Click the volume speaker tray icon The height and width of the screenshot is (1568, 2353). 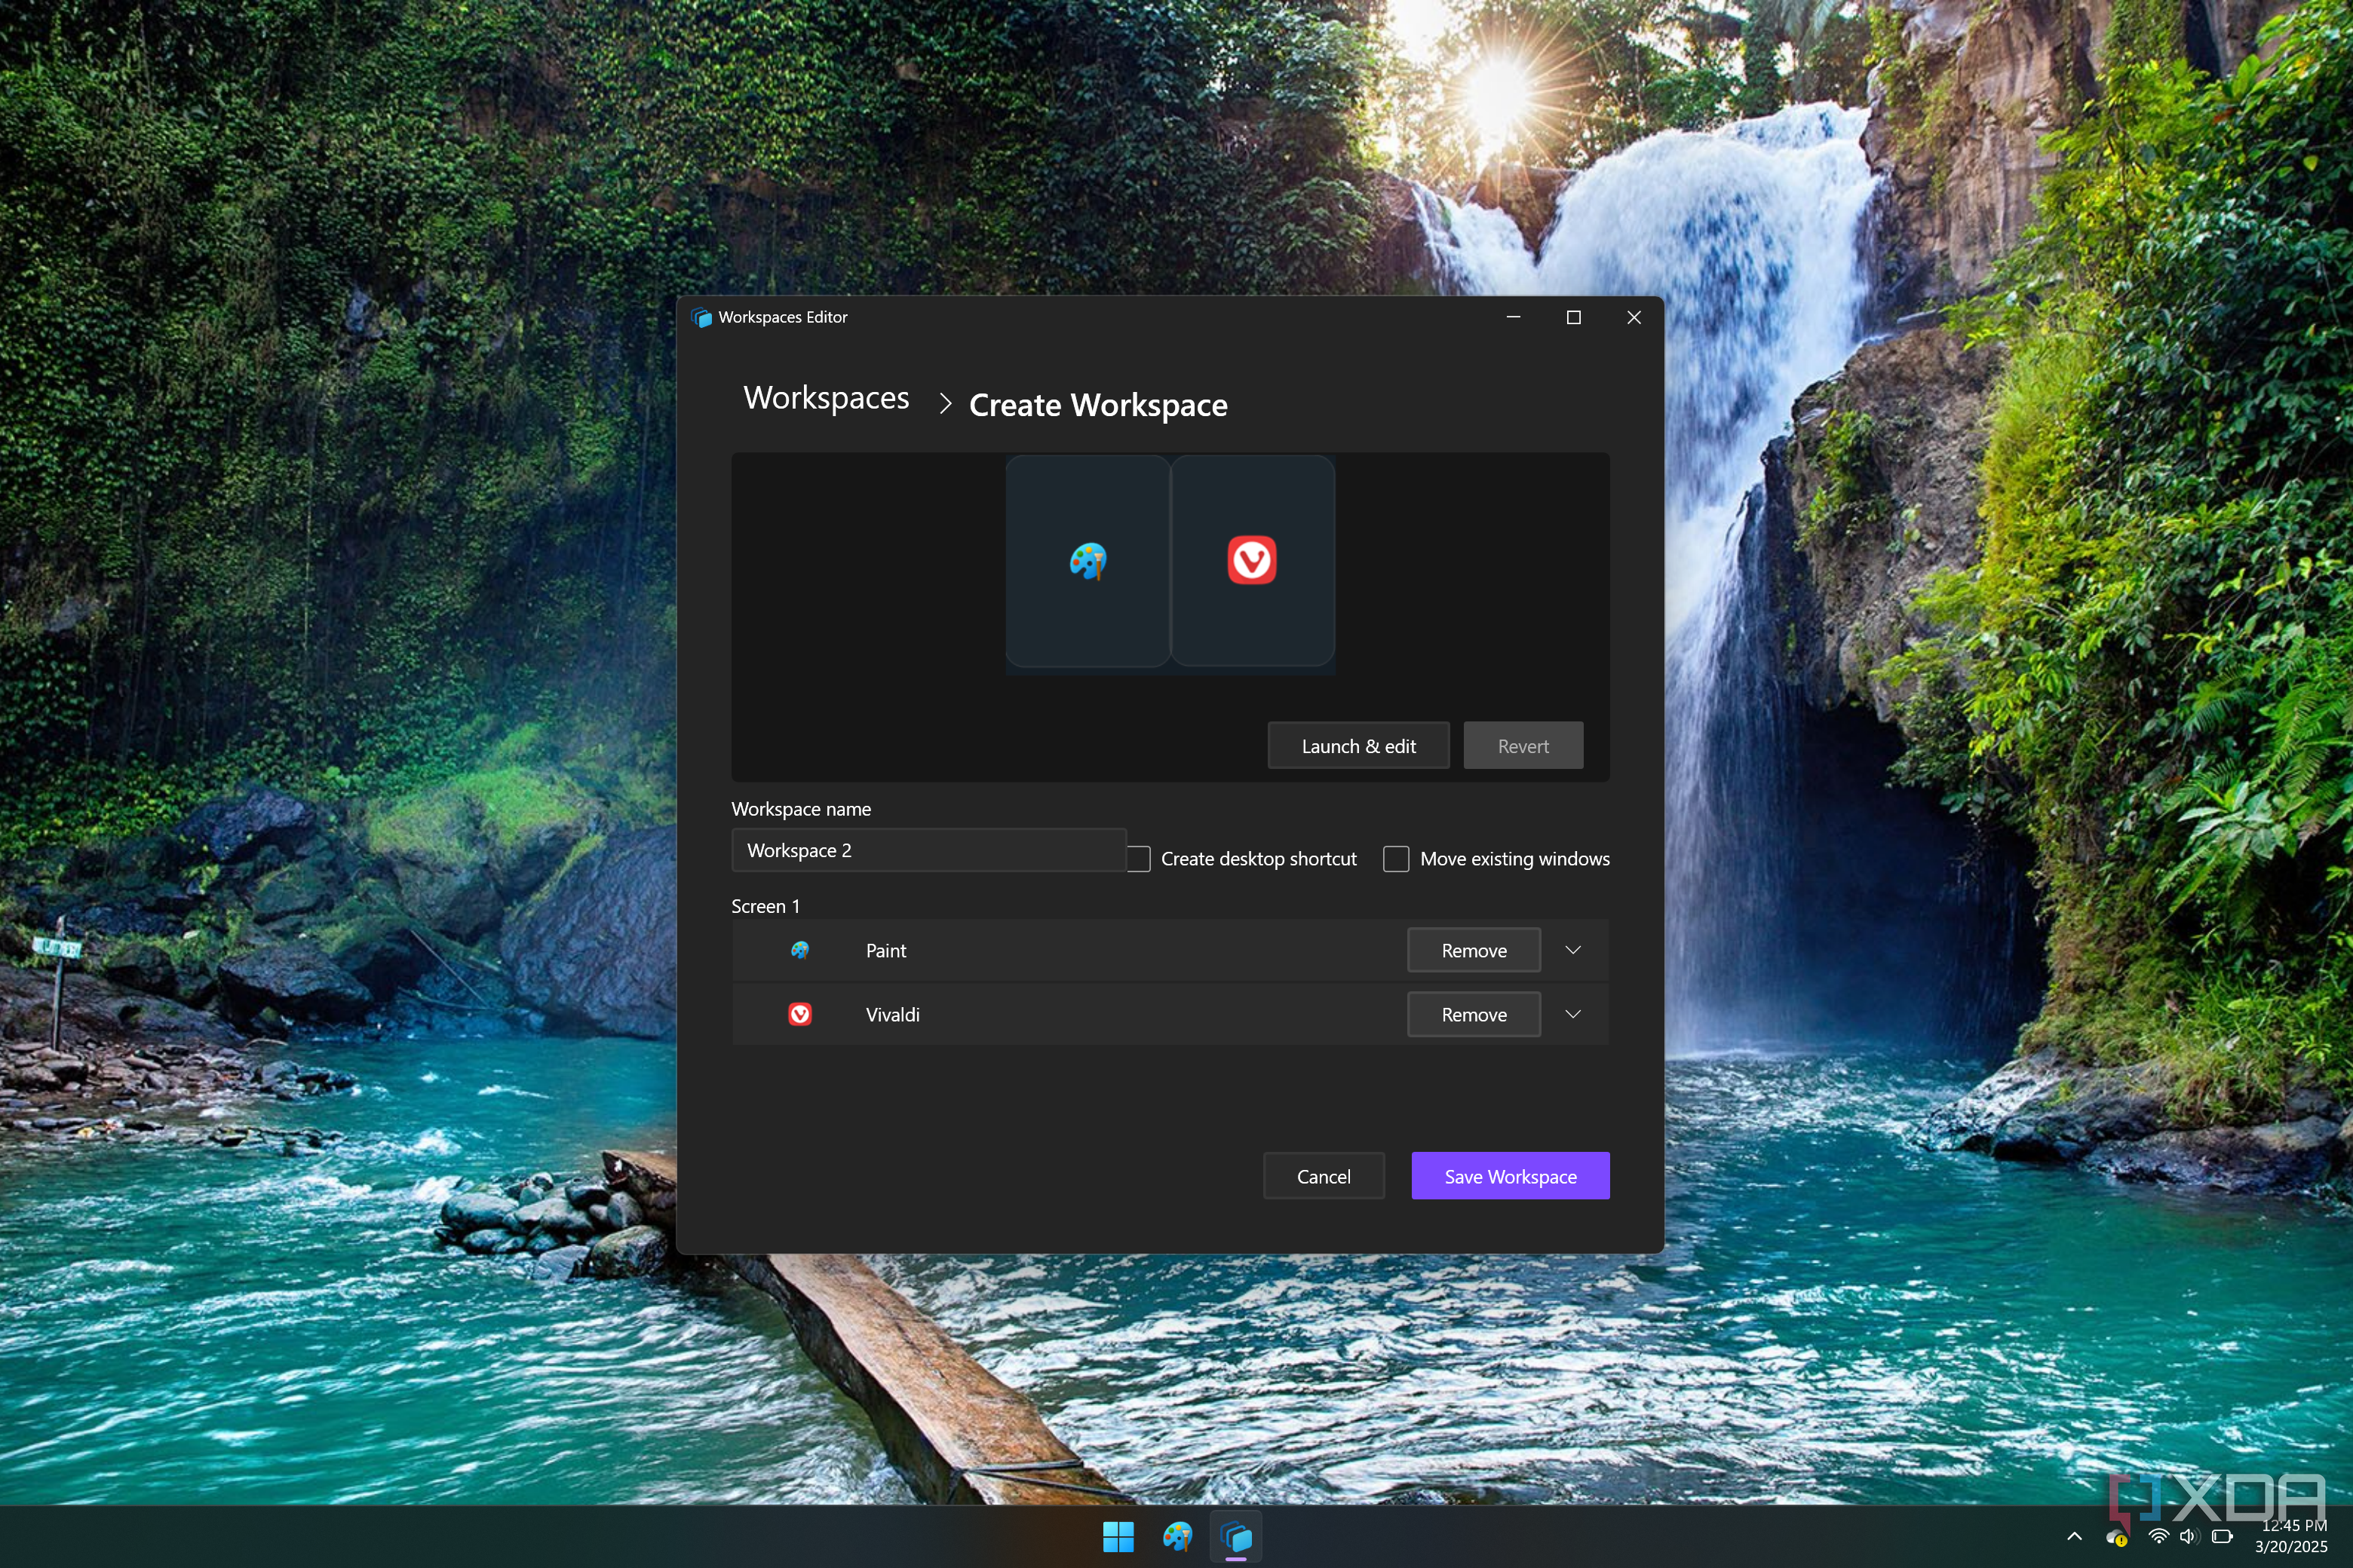pos(2189,1536)
